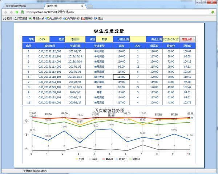Image resolution: width=218 pixels, height=174 pixels.
Task: Click cell CJD_20151204_101
Action: pyautogui.click(x=50, y=82)
